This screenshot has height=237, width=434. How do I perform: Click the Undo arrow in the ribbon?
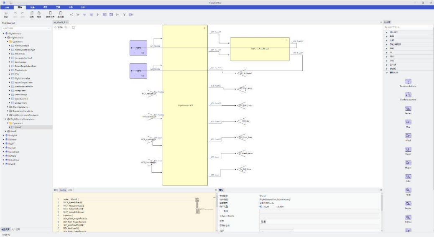click(x=15, y=13)
